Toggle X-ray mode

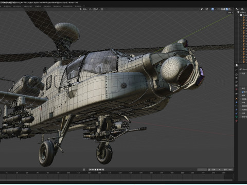tap(218, 9)
